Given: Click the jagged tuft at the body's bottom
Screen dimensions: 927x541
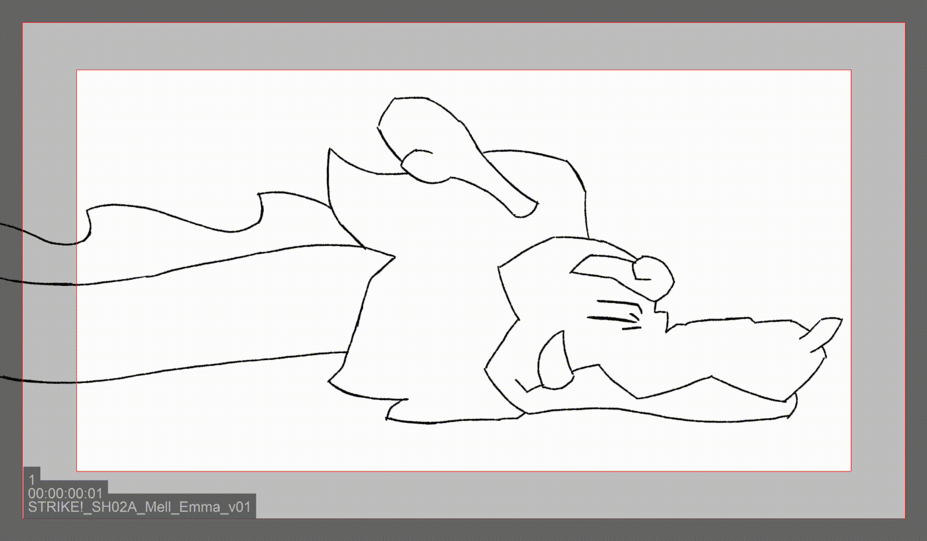Looking at the screenshot, I should (395, 408).
